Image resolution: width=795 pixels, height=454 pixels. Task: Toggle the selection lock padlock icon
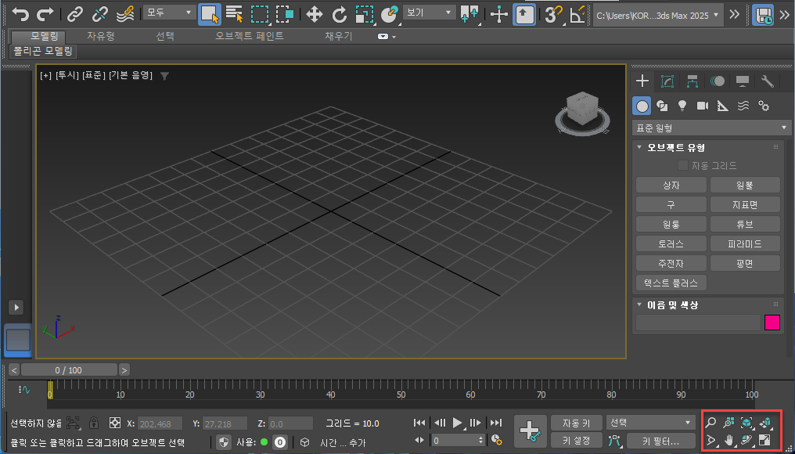93,423
